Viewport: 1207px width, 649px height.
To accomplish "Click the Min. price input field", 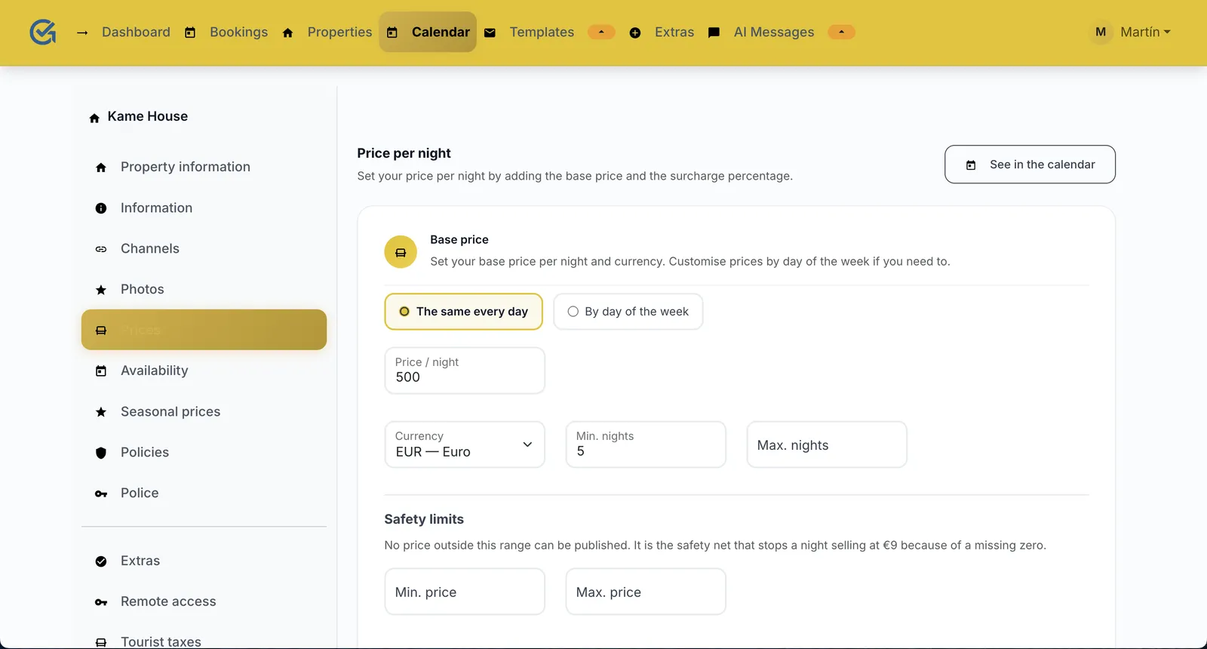I will 465,592.
